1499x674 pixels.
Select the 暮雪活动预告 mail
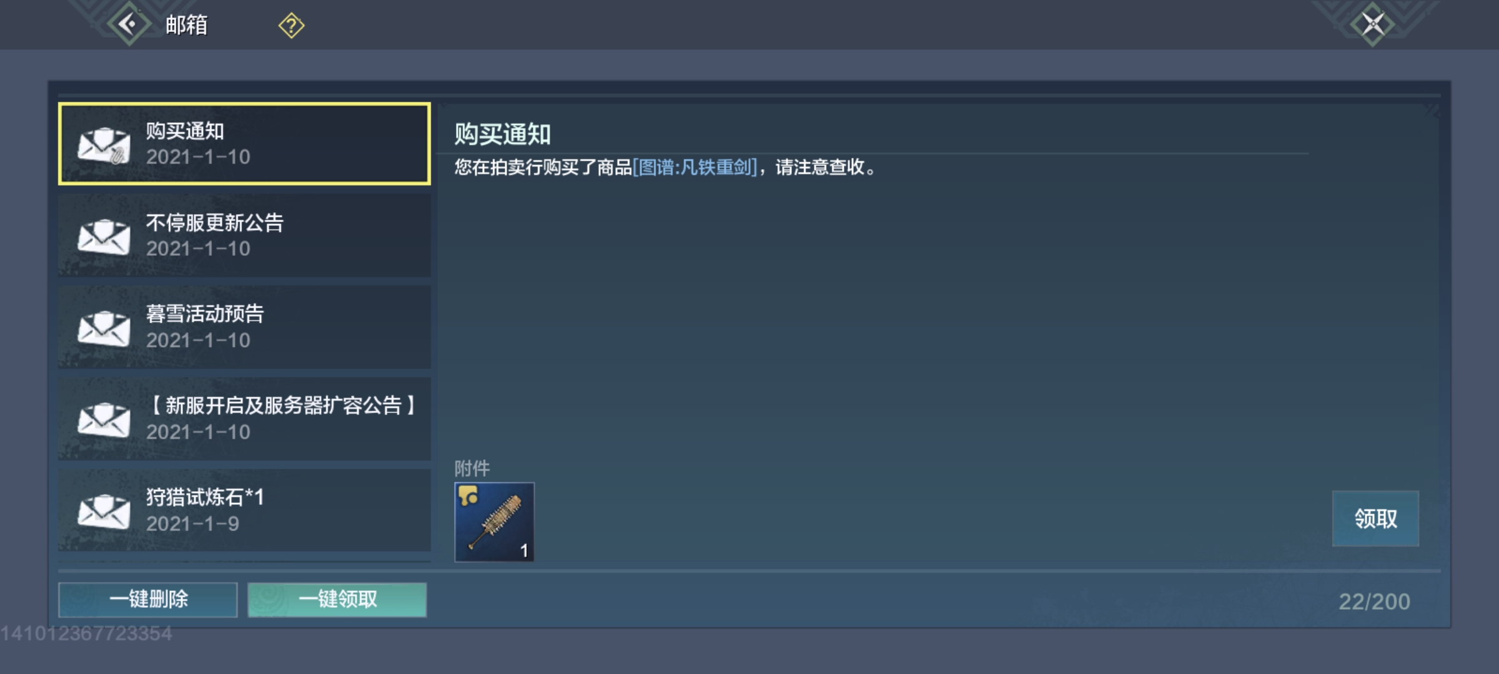point(244,327)
